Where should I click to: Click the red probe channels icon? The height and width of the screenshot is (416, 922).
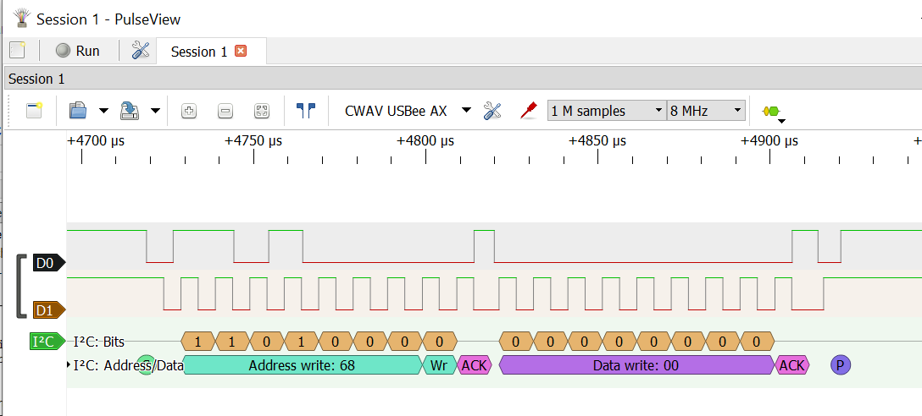click(529, 110)
